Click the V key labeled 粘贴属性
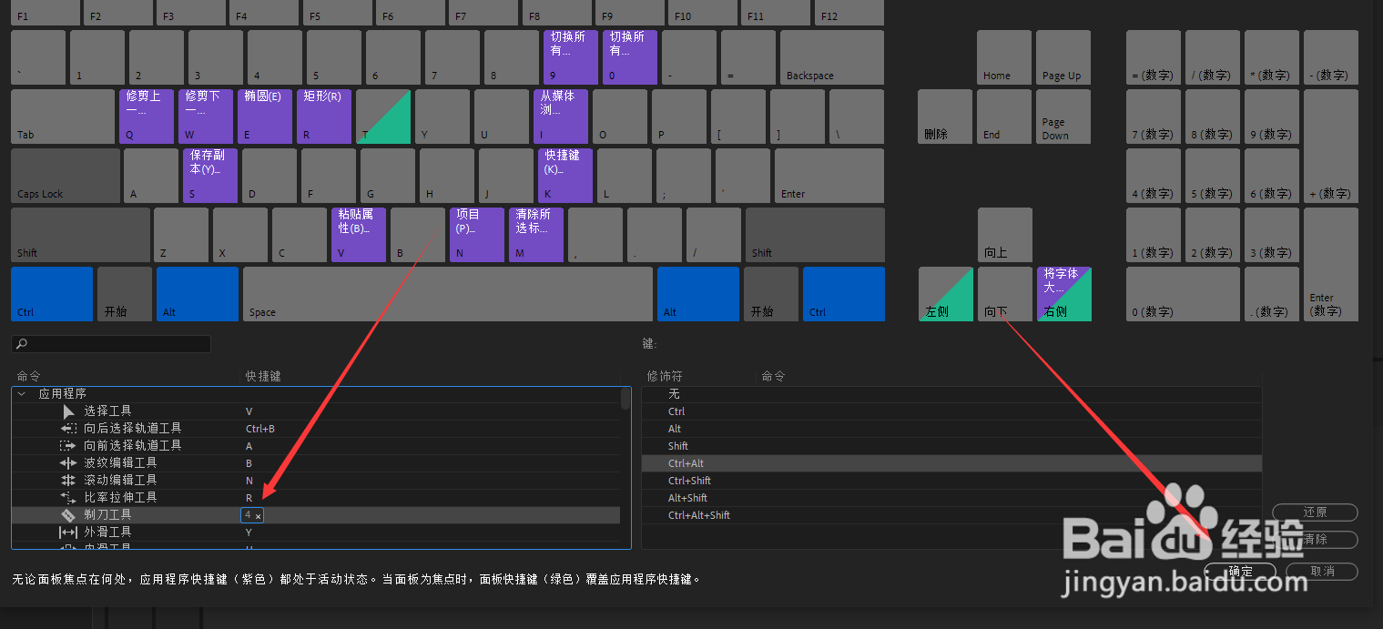Screen dimensions: 1383x629 coord(359,235)
